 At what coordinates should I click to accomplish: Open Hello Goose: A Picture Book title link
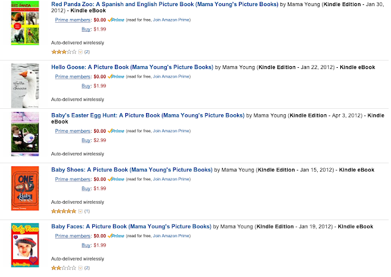pyautogui.click(x=131, y=67)
